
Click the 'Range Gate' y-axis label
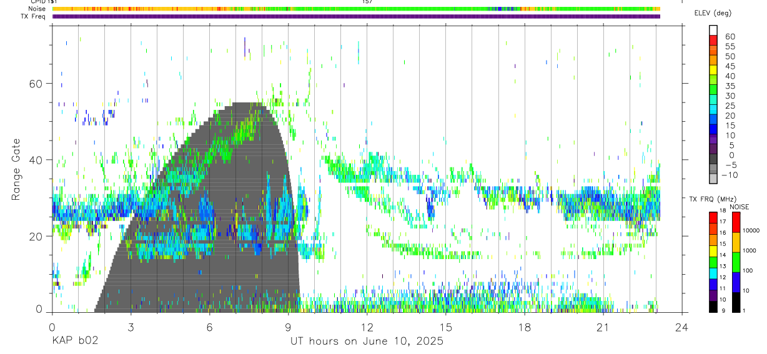point(17,170)
